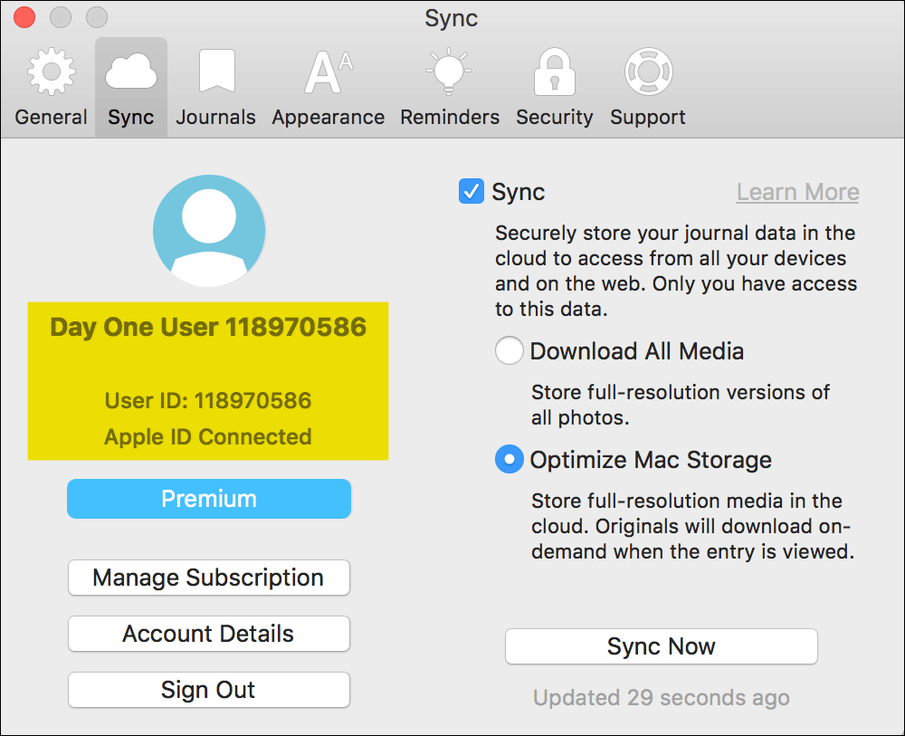Close the Sync preferences window

point(25,17)
